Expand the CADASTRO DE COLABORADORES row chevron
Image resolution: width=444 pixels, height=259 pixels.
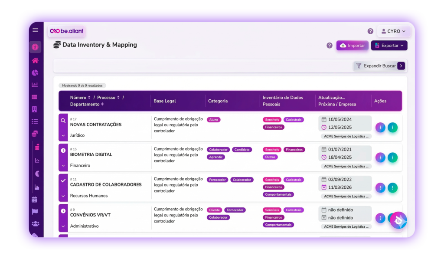click(x=63, y=196)
